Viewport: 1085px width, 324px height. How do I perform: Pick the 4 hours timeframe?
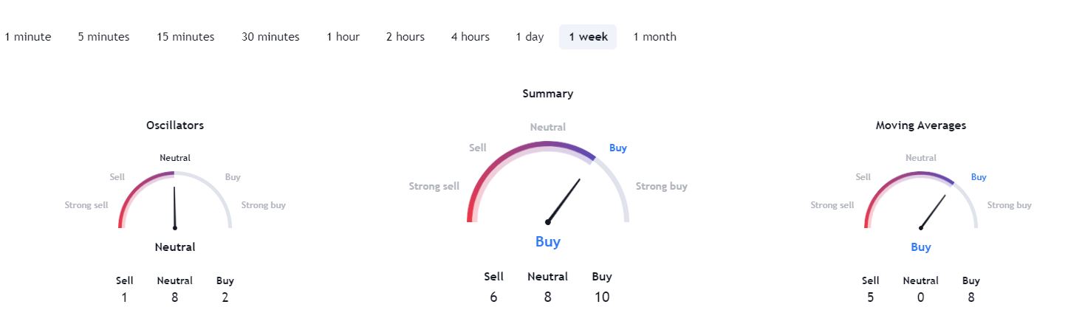pos(470,37)
